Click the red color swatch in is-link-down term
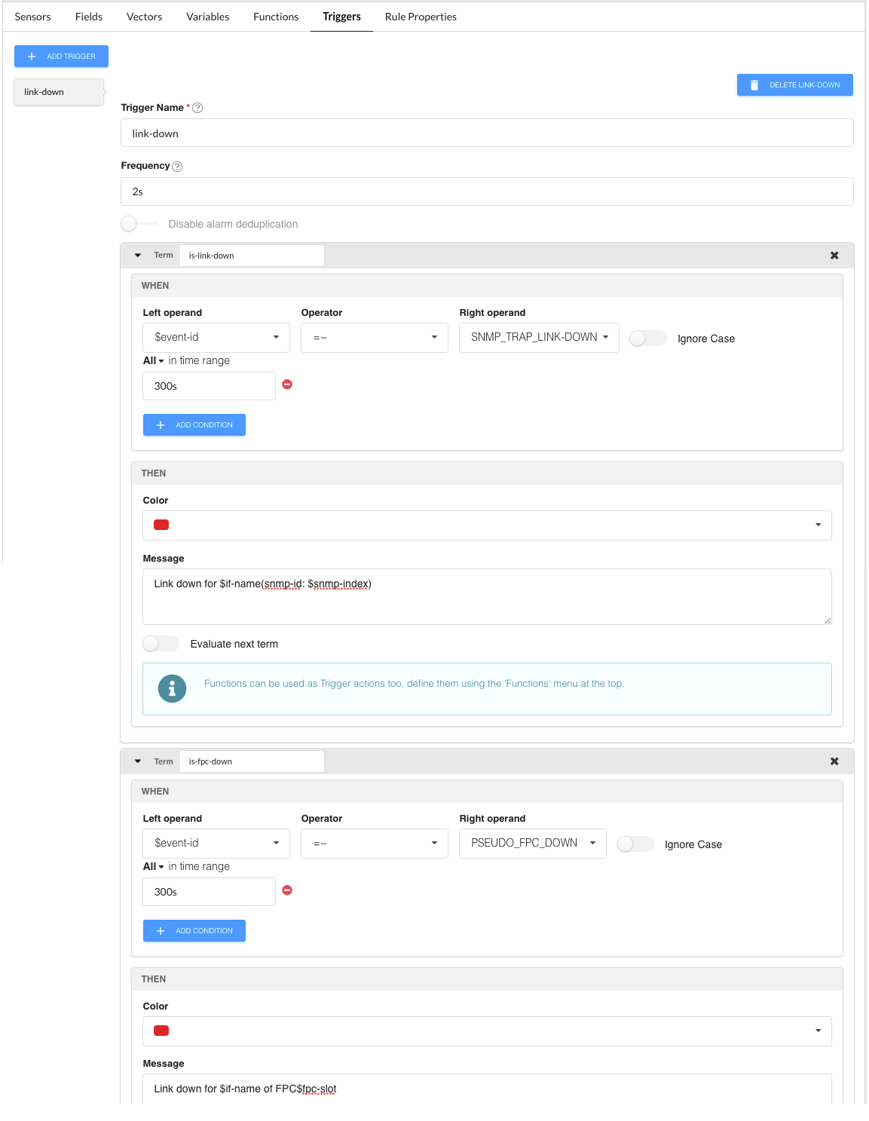 161,525
